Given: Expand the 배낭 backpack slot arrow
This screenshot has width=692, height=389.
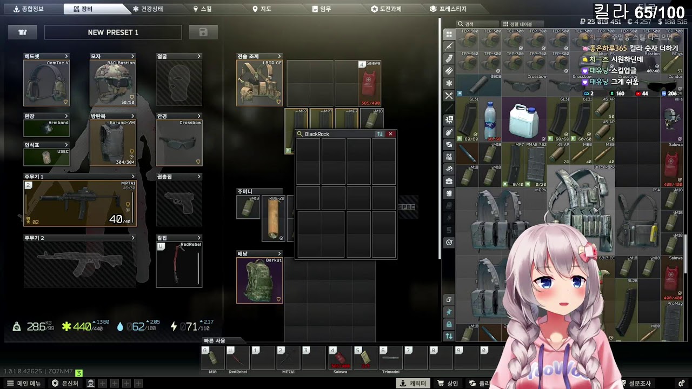Looking at the screenshot, I should [280, 253].
